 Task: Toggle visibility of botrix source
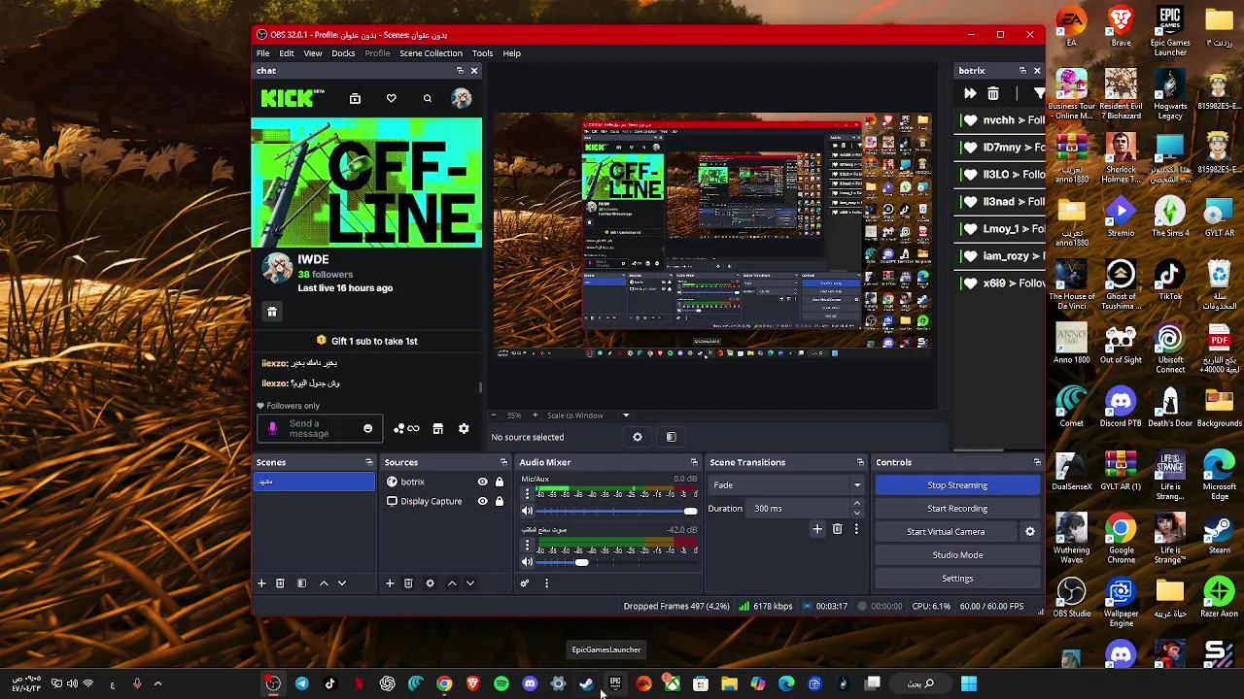[x=482, y=482]
